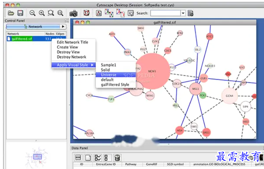The image size is (264, 169).
Task: Choose Edit Network Title from context menu
Action: pyautogui.click(x=73, y=42)
